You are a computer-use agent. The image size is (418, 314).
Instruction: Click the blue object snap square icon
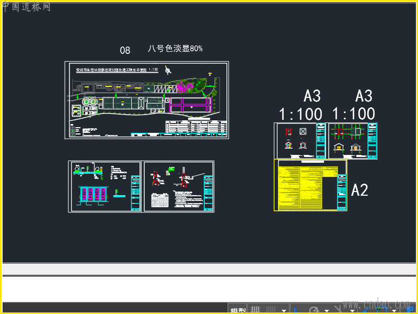coord(382,310)
